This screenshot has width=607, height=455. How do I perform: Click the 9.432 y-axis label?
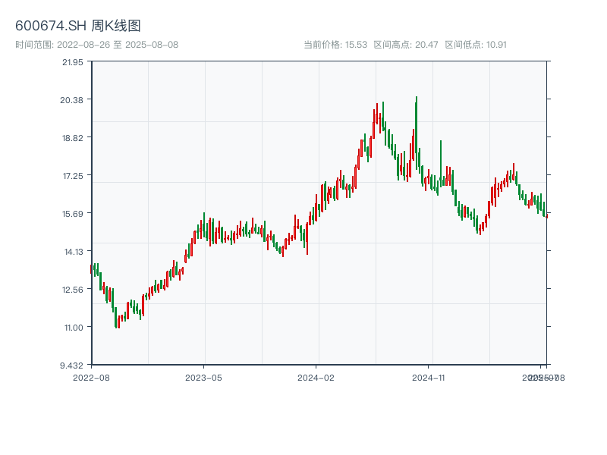point(71,366)
